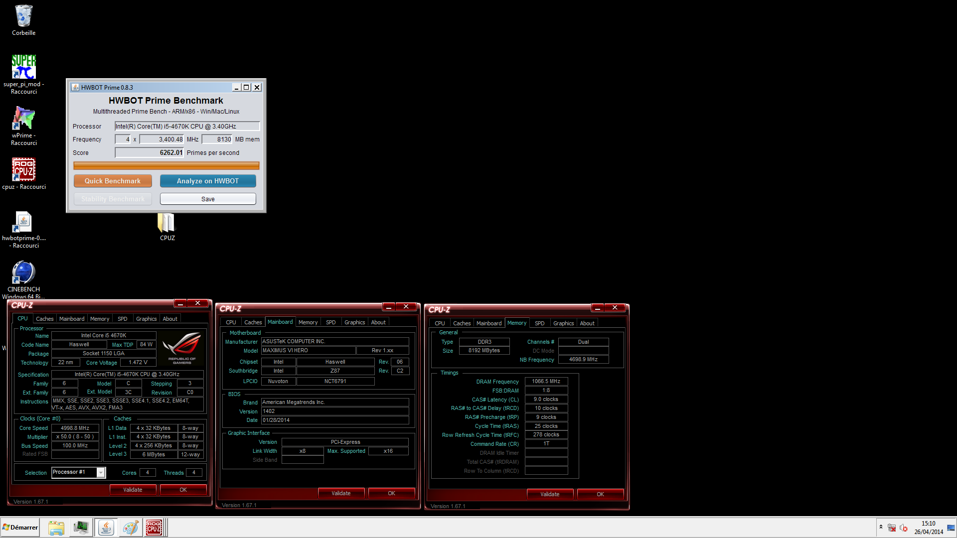
Task: Switch to Memory tab in left CPU-Z window
Action: [100, 319]
